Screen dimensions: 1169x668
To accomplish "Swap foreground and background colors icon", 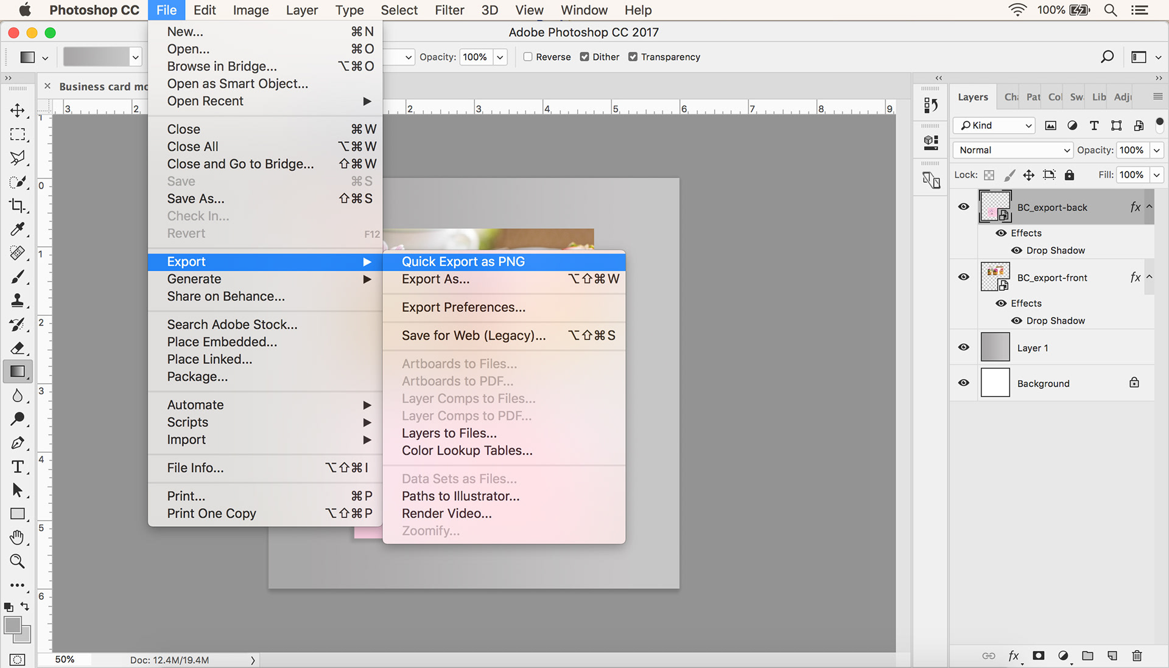I will pos(25,607).
